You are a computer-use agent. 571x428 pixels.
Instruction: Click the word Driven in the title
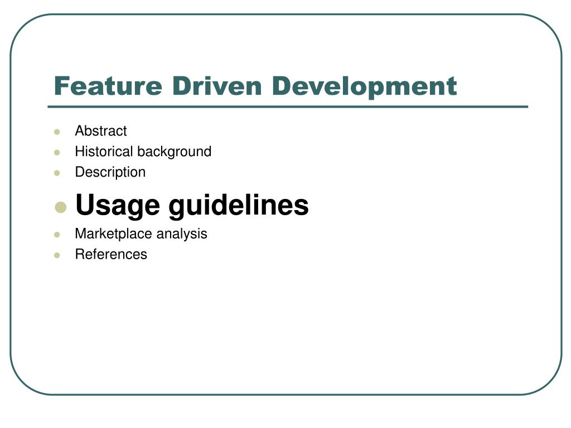[217, 86]
